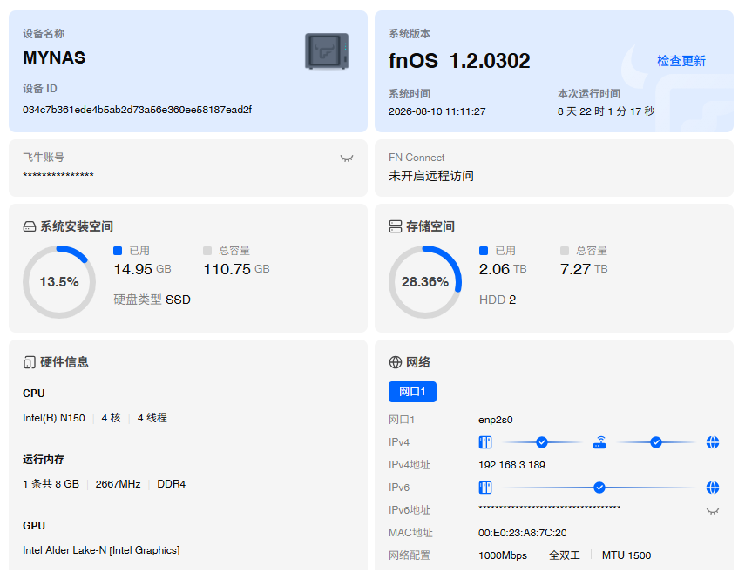Screen dimensions: 745x579
Task: Click the gray 总容量 swatch in 存储空间
Action: coord(565,251)
